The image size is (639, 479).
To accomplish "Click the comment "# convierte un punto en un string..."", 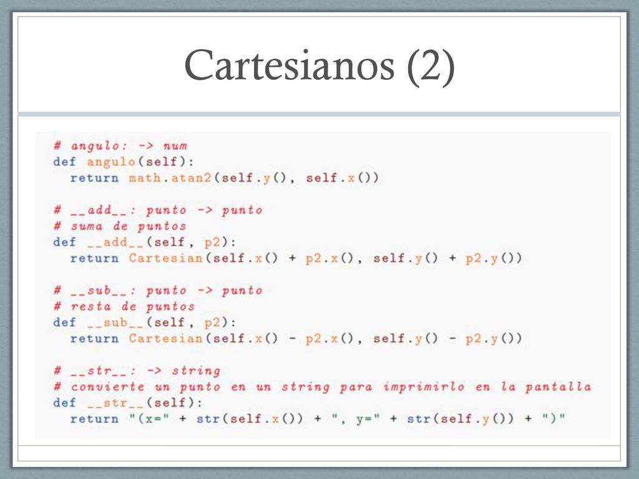I will tap(323, 387).
